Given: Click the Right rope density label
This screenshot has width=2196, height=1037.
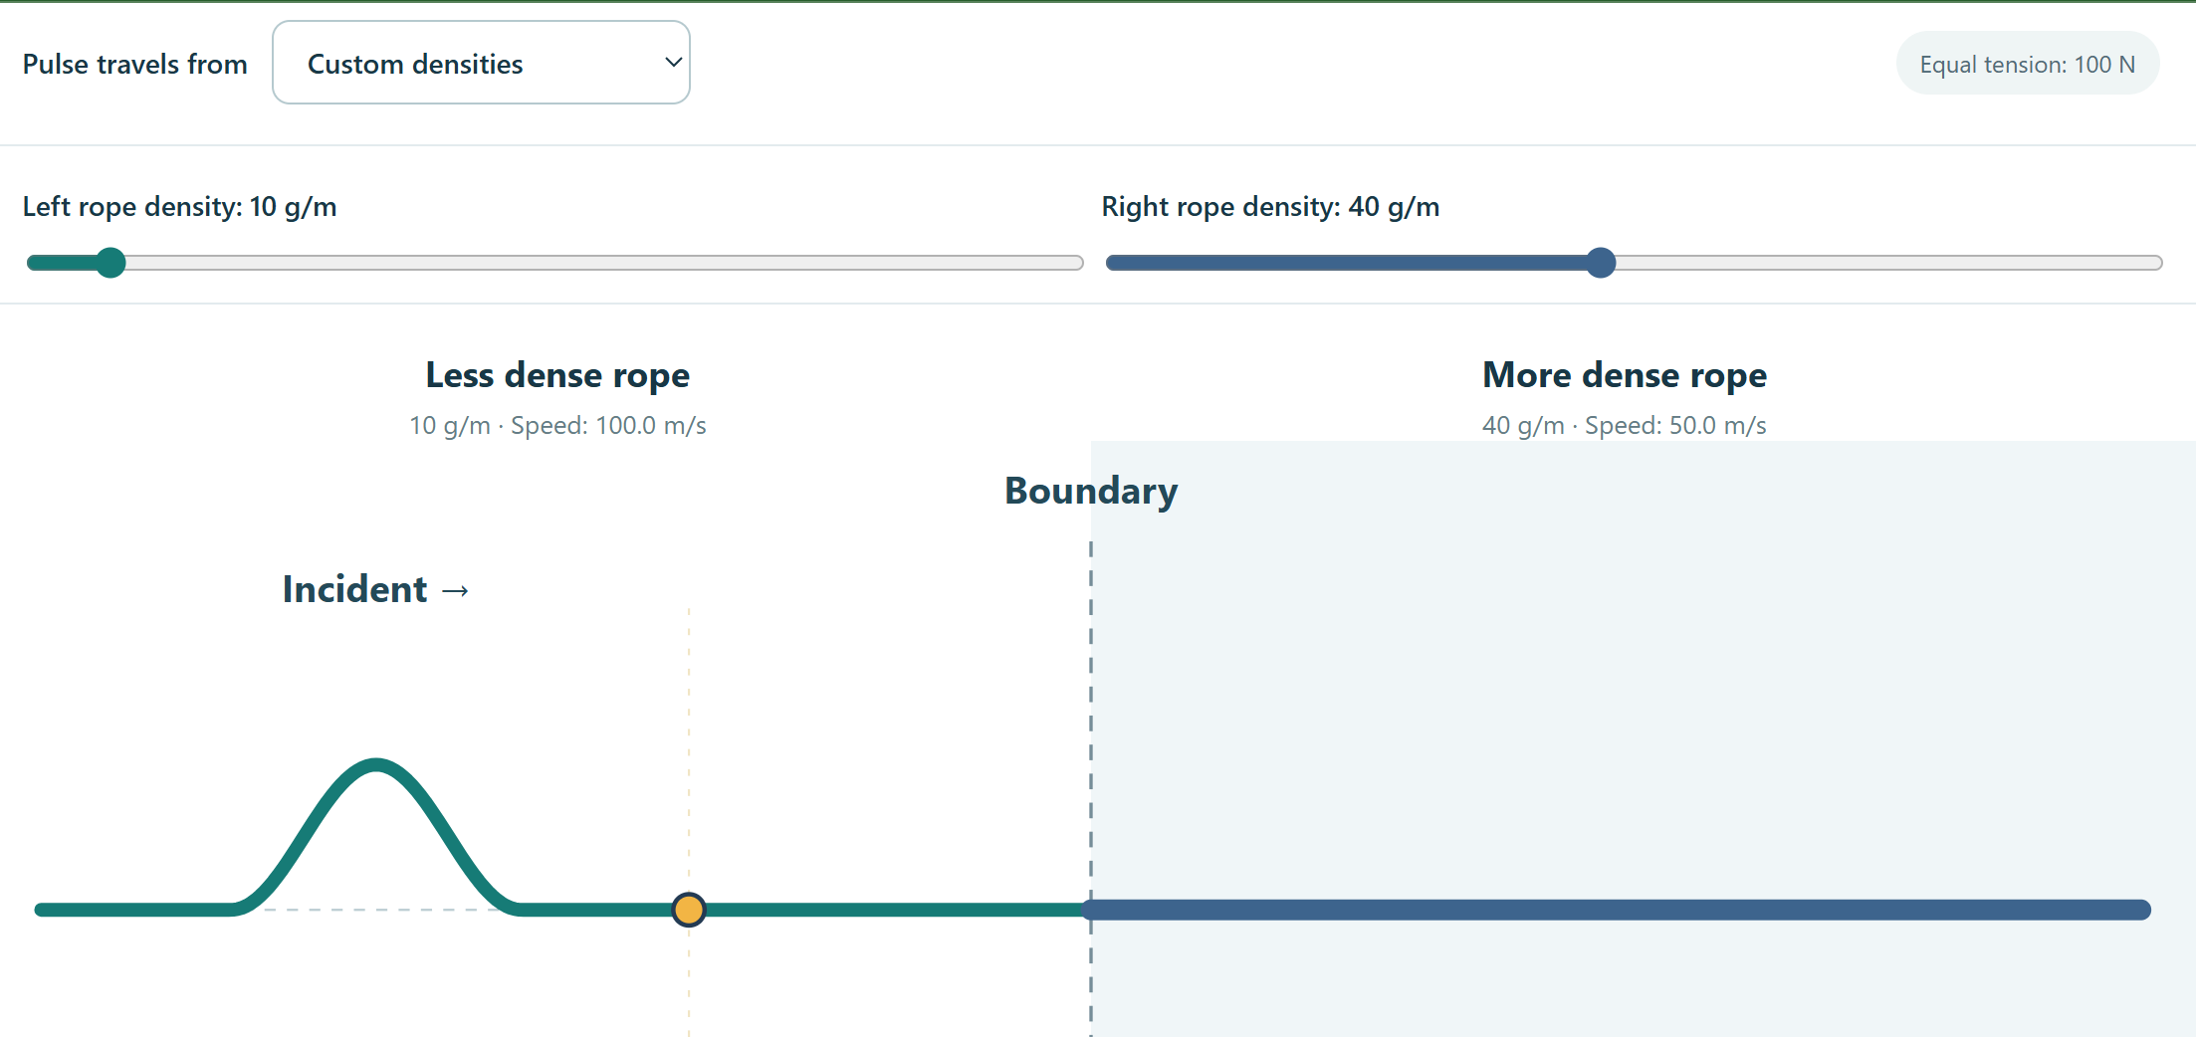Looking at the screenshot, I should coord(1270,207).
